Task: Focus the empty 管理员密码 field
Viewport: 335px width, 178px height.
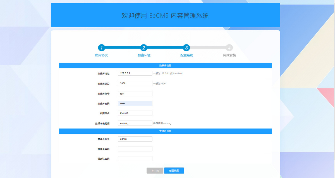Action: tap(135, 149)
